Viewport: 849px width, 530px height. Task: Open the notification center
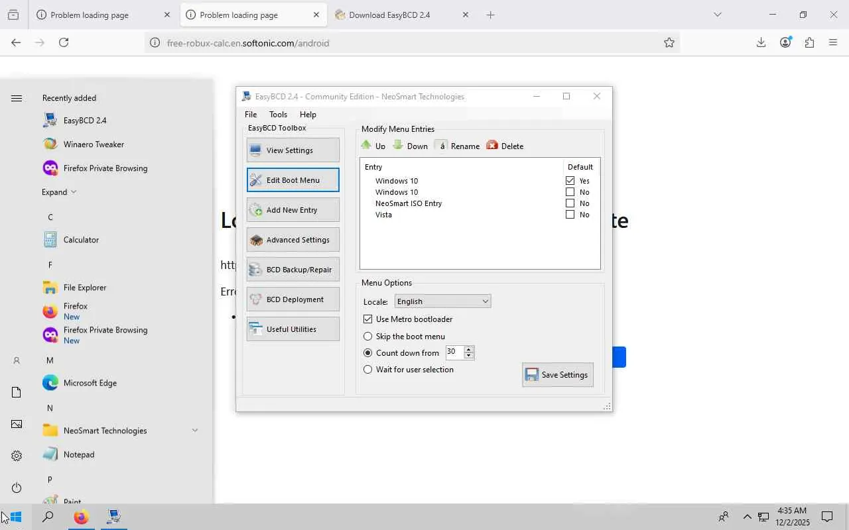click(x=827, y=517)
